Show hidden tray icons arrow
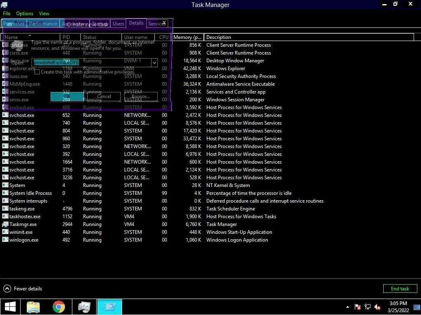421x315 pixels. pos(348,307)
